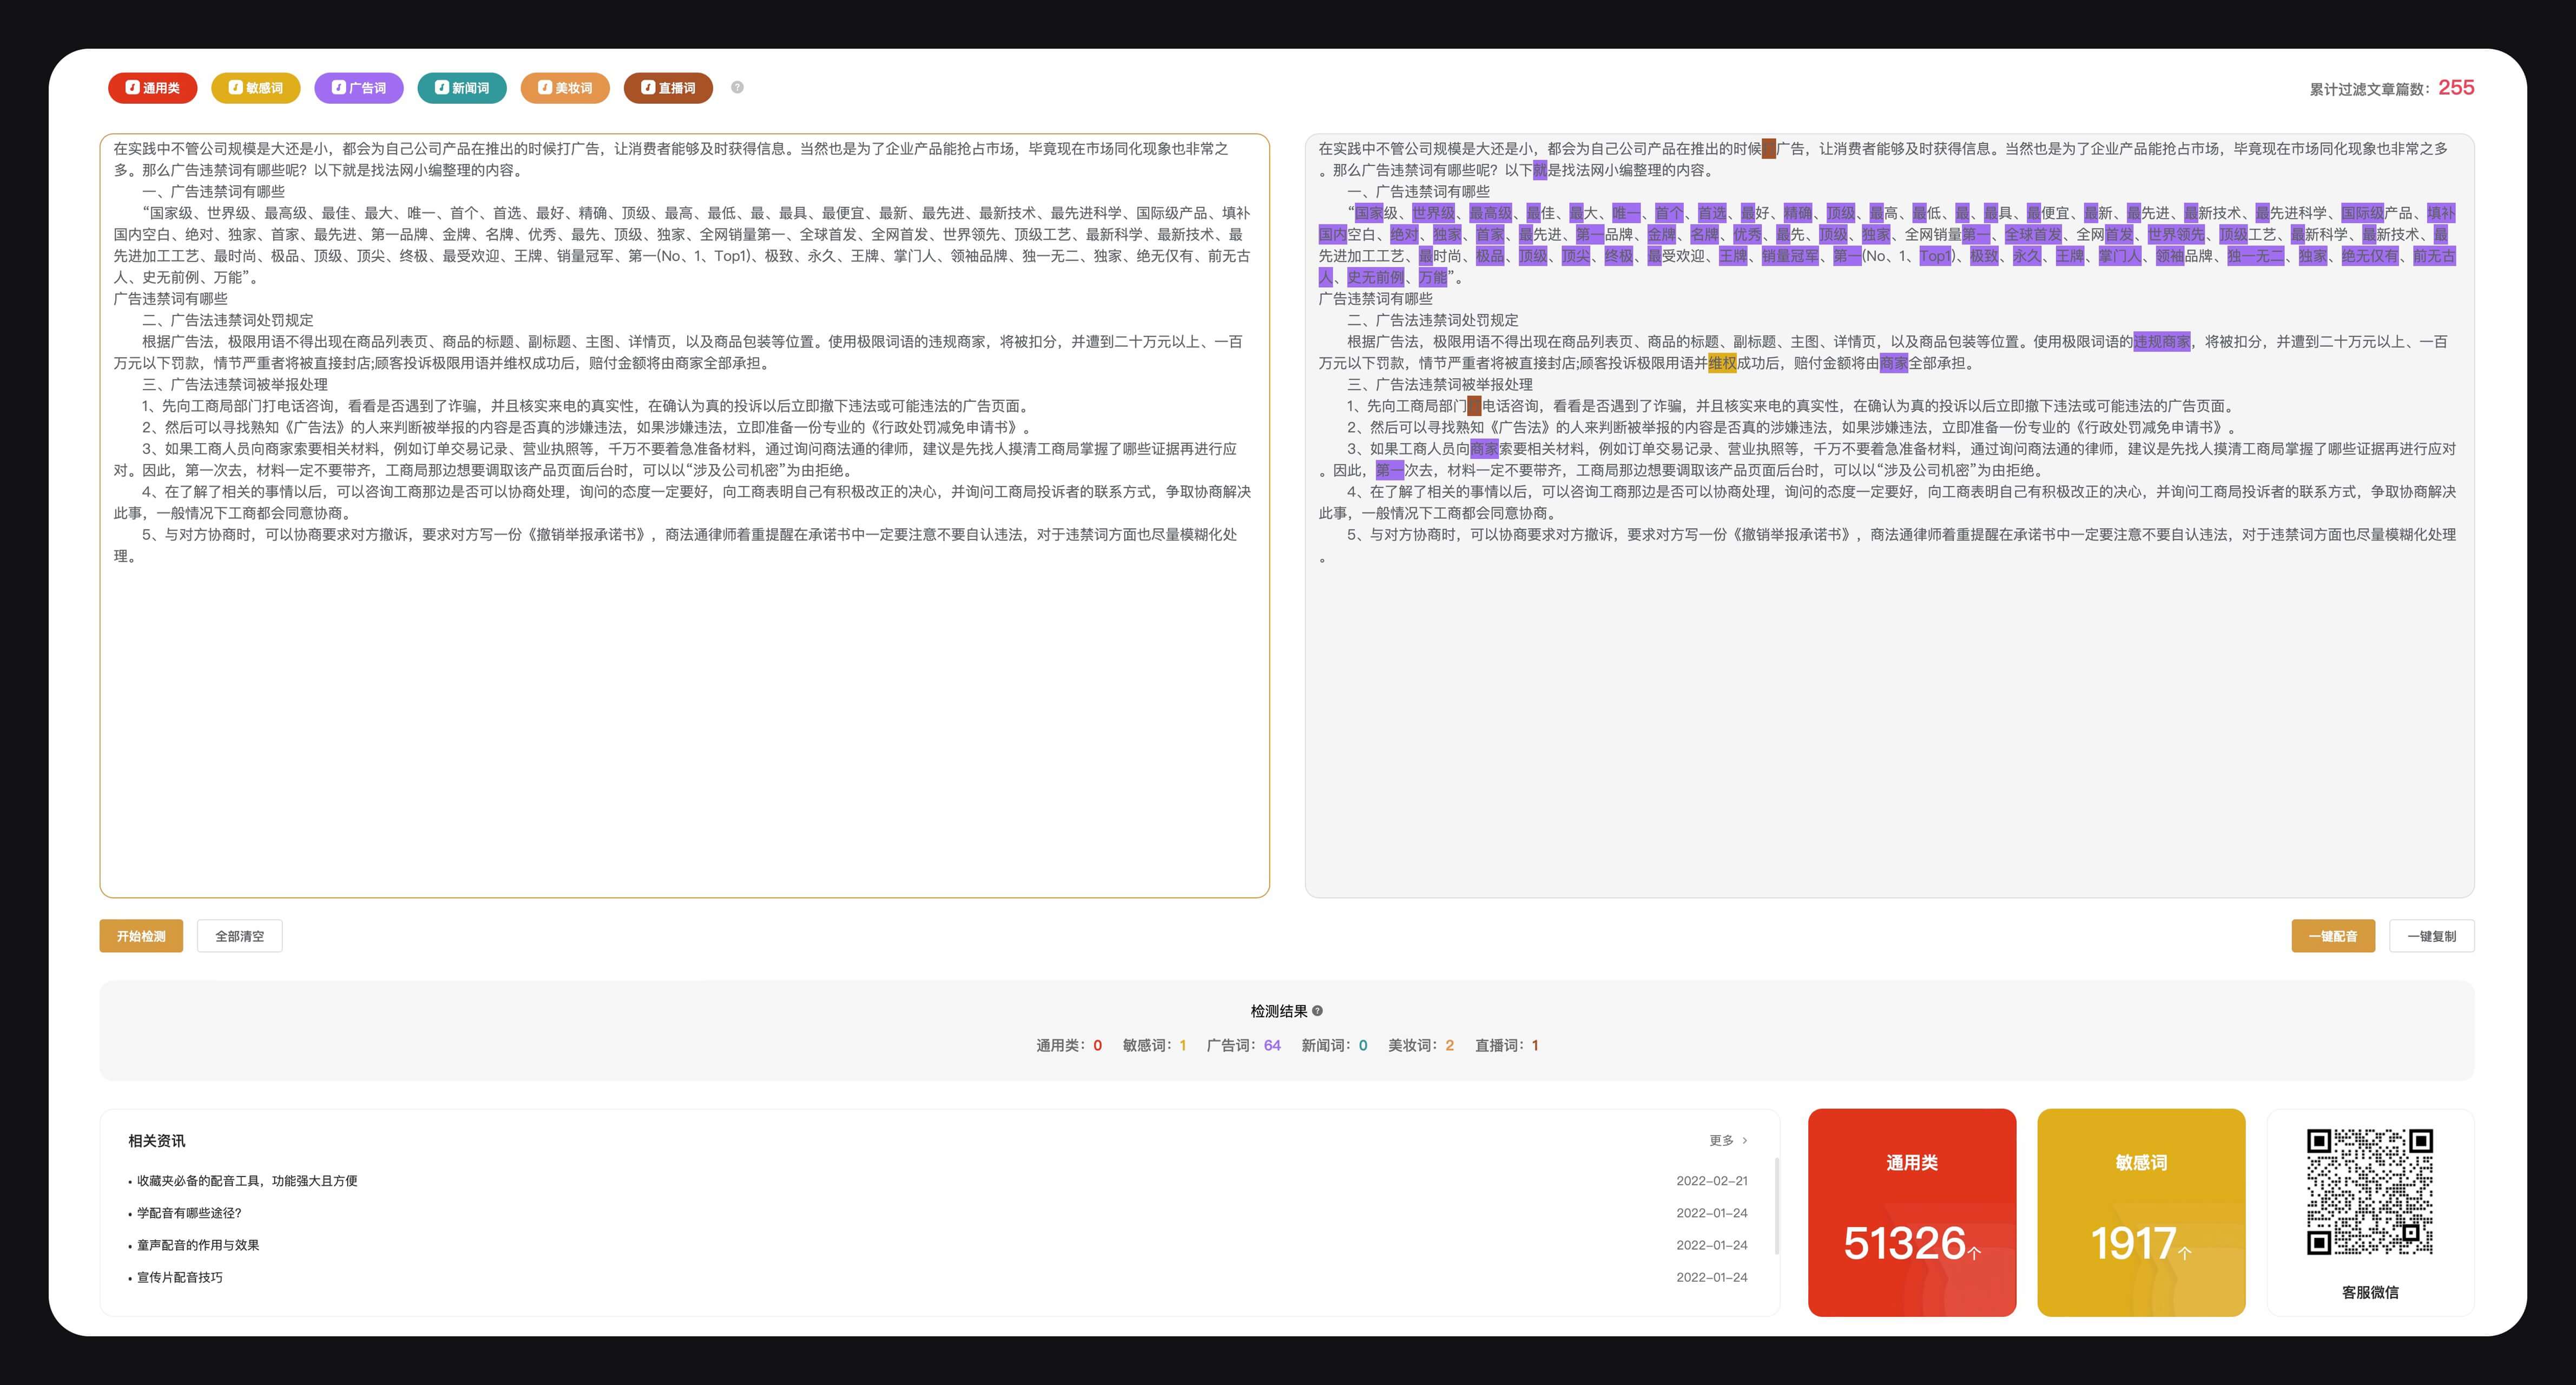Screen dimensions: 2576x1385
Task: Toggle the 美妆词 orange category pill
Action: (x=565, y=88)
